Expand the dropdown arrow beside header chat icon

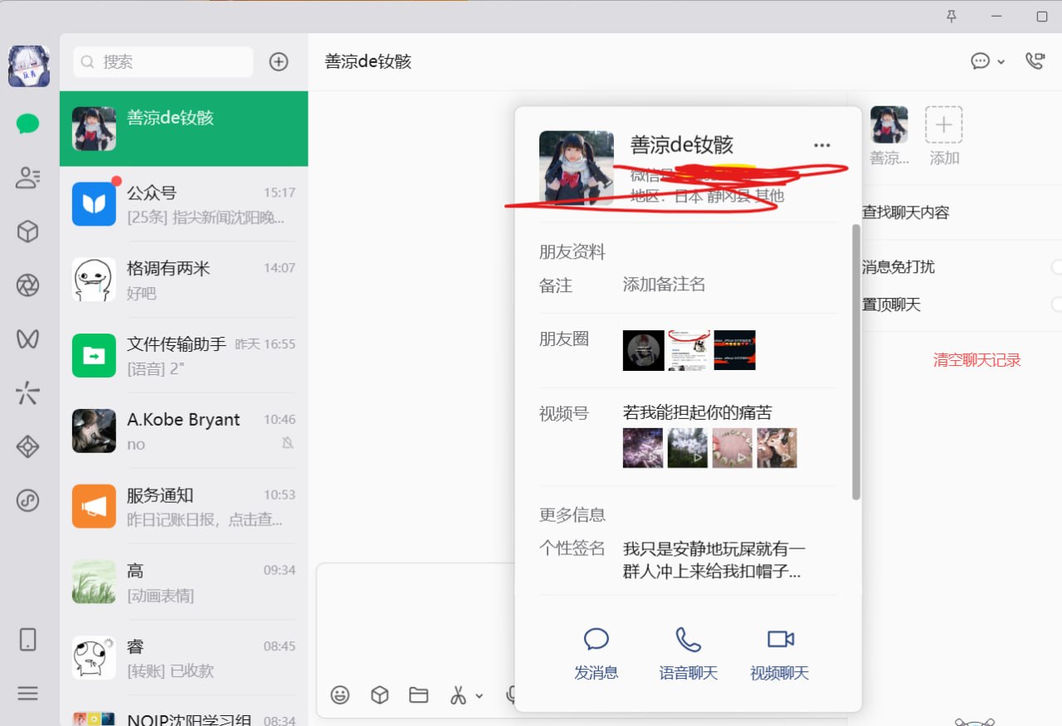pos(1001,62)
